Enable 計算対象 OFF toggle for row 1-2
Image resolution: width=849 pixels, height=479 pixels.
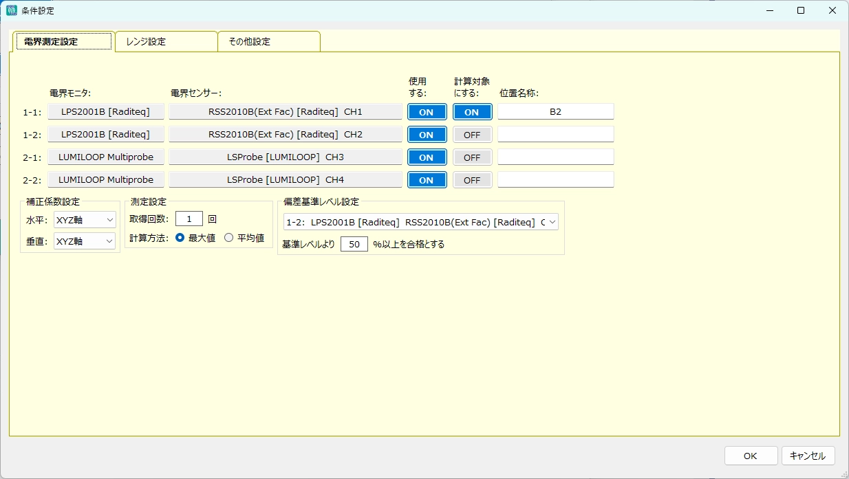coord(472,135)
